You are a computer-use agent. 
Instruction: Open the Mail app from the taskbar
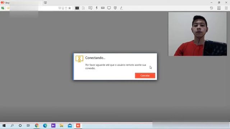(x=70, y=125)
